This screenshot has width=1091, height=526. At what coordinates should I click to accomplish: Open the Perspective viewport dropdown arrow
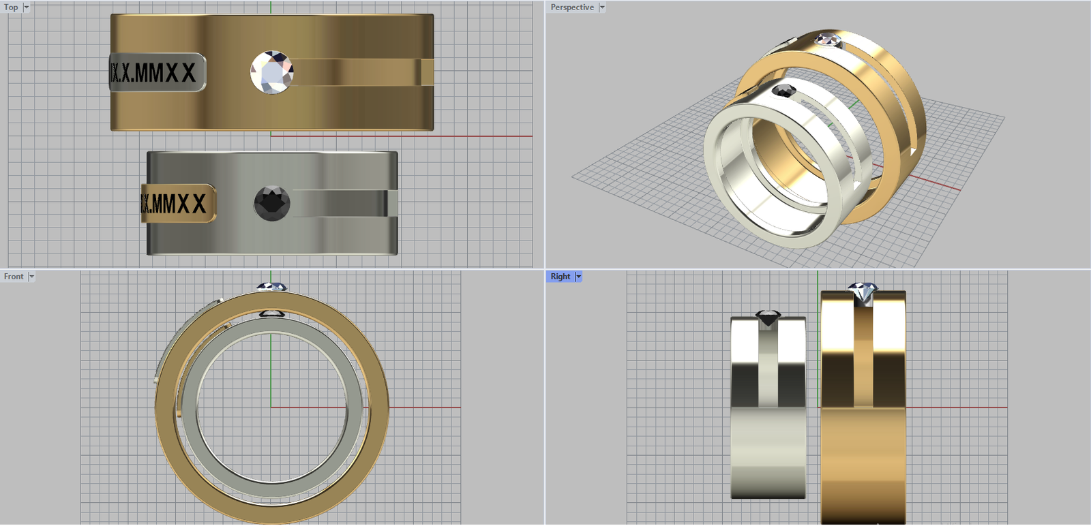(602, 7)
